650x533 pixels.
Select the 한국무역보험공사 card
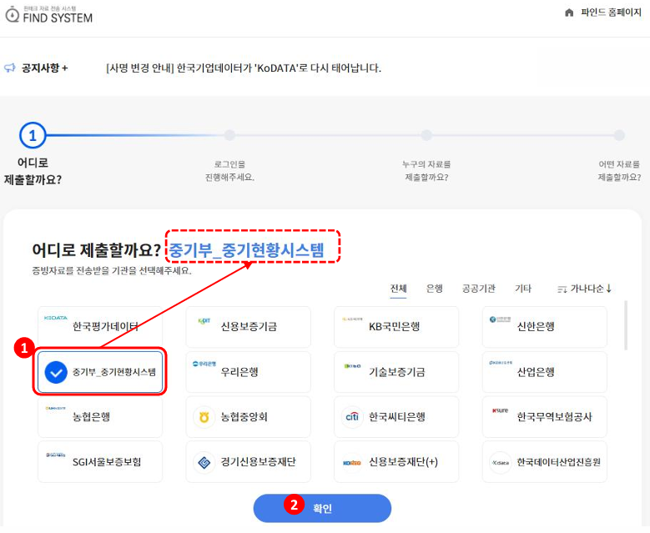point(544,416)
